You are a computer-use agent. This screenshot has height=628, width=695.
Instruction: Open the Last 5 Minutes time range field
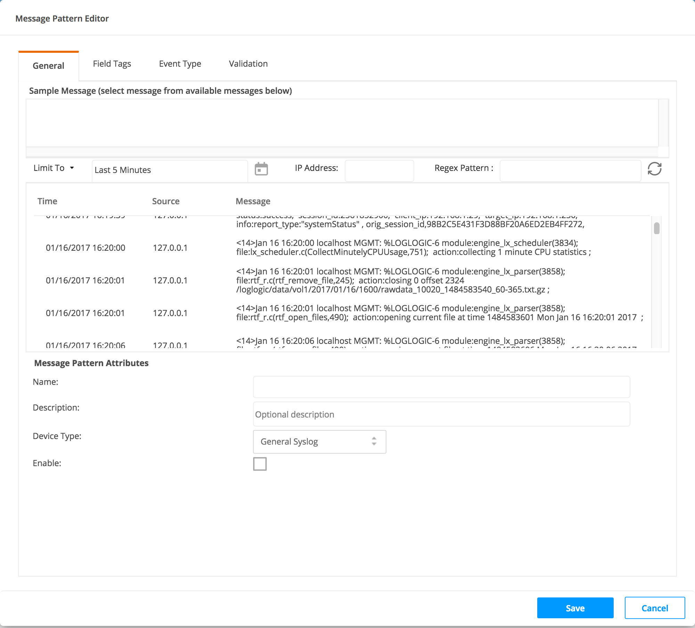point(170,170)
